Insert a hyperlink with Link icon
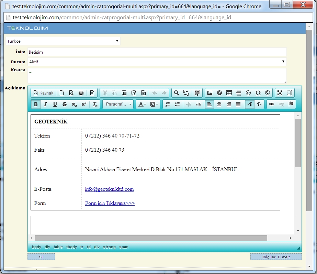 pos(272,104)
